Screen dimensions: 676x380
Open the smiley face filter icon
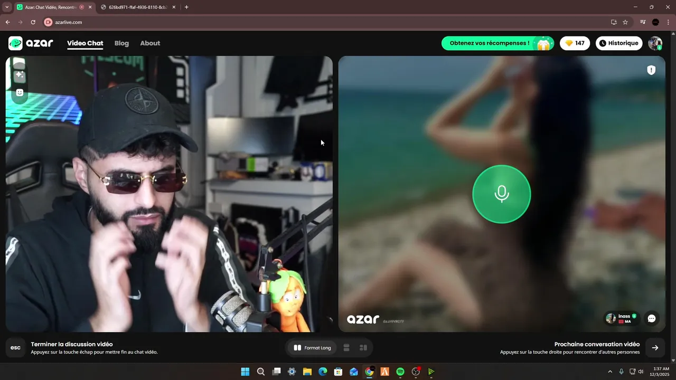click(x=20, y=92)
